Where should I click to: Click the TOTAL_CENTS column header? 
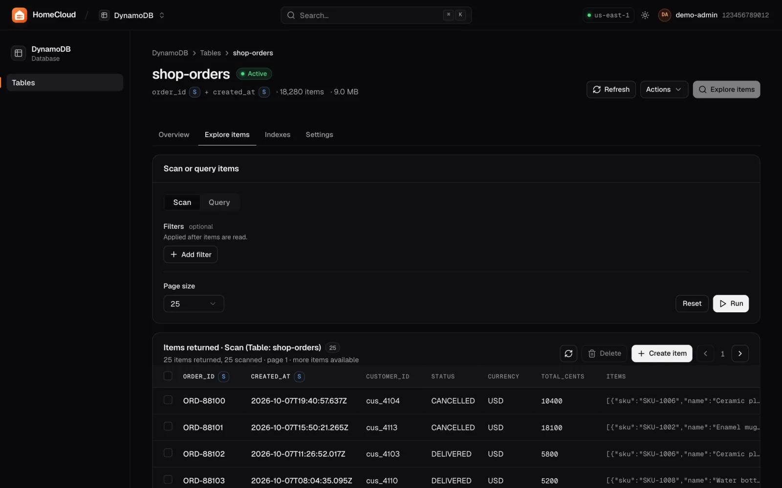[x=563, y=376]
